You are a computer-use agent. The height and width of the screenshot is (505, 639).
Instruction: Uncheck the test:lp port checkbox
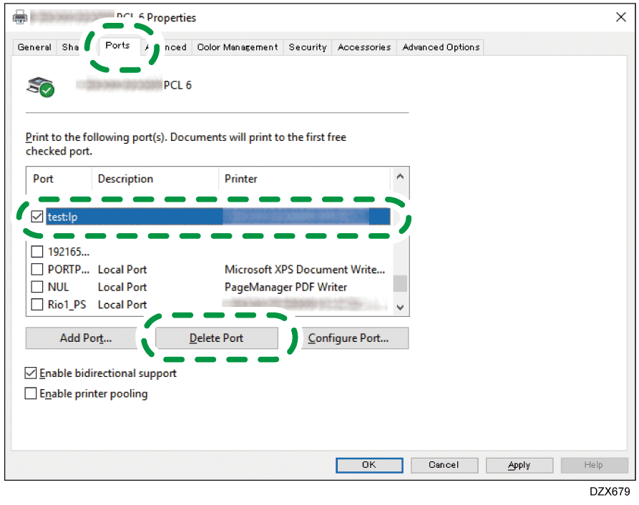click(x=38, y=217)
